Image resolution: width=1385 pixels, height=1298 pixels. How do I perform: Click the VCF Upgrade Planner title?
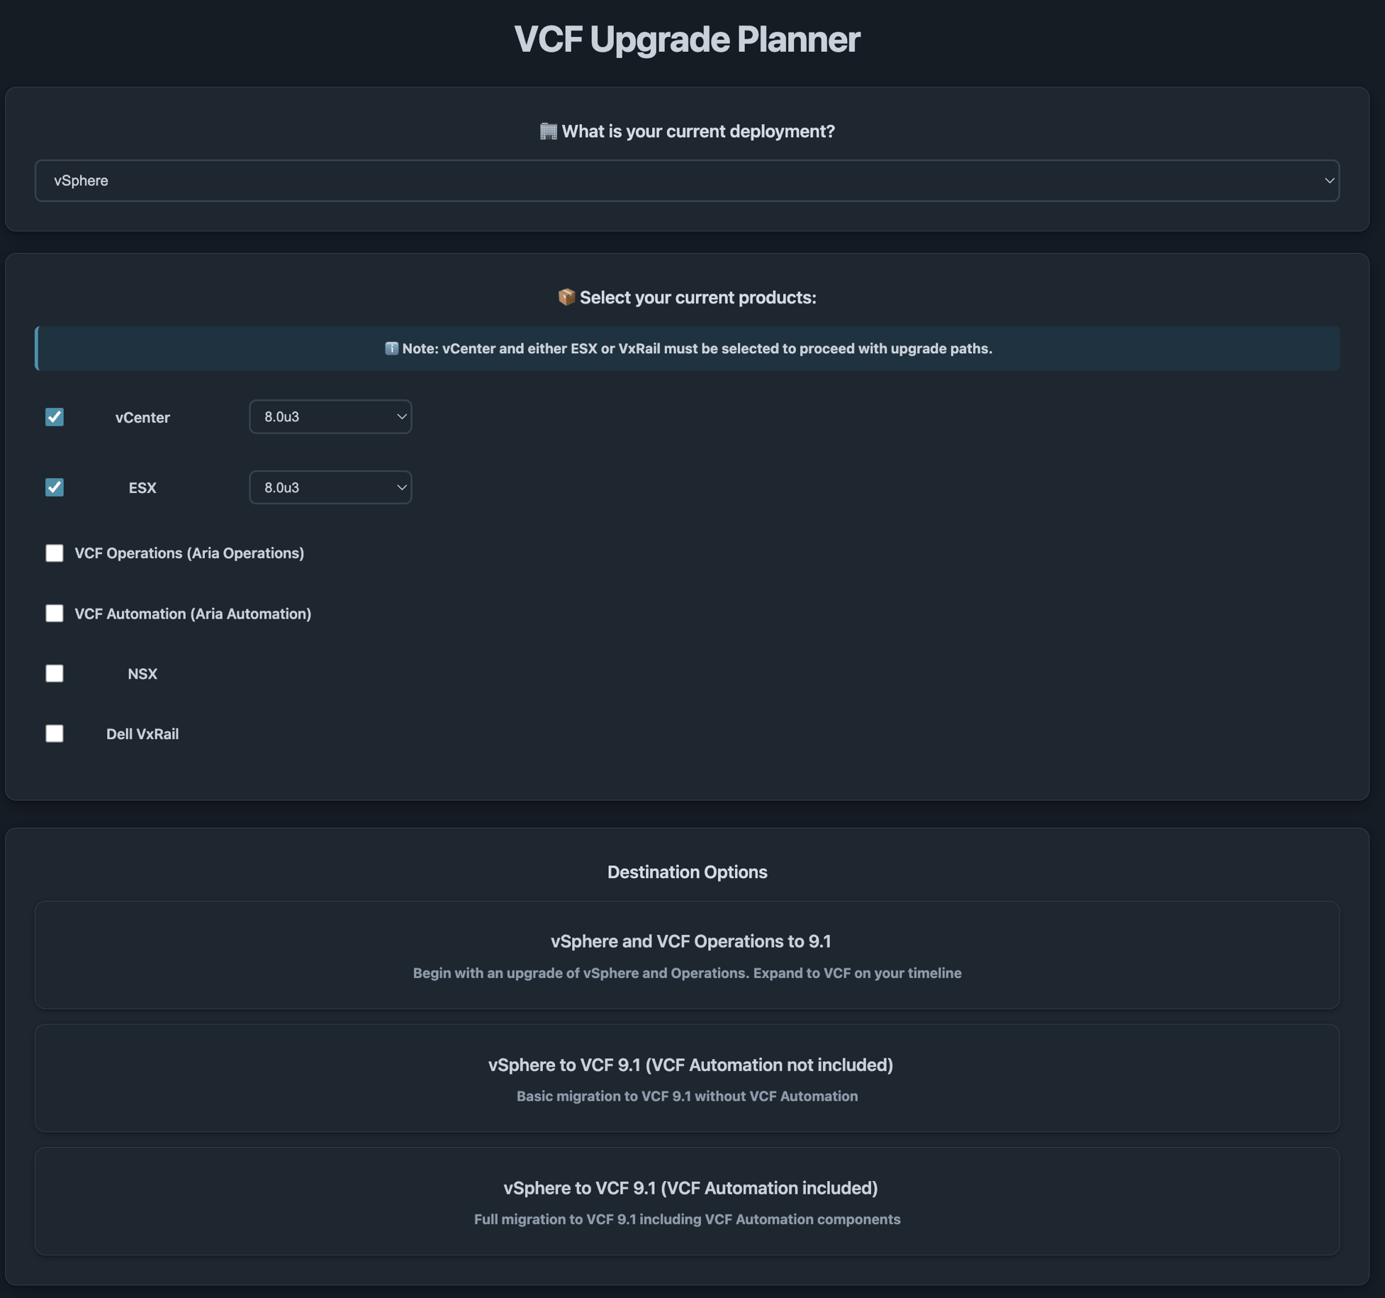pos(687,39)
